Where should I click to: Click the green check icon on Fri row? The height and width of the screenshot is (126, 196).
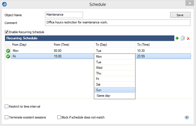pyautogui.click(x=8, y=56)
